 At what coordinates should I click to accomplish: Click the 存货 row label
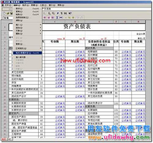click(x=14, y=83)
